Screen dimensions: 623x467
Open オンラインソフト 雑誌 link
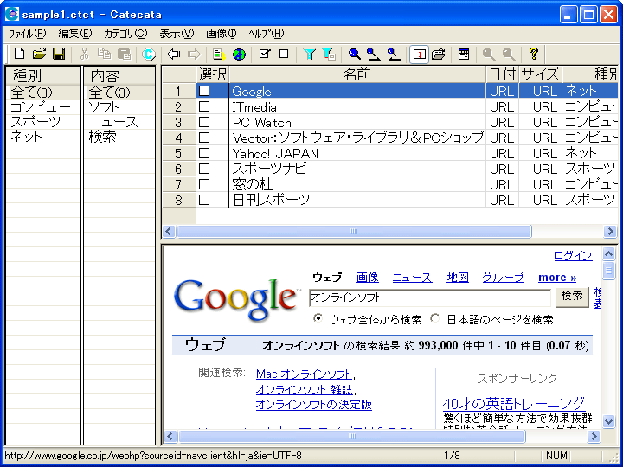click(304, 389)
